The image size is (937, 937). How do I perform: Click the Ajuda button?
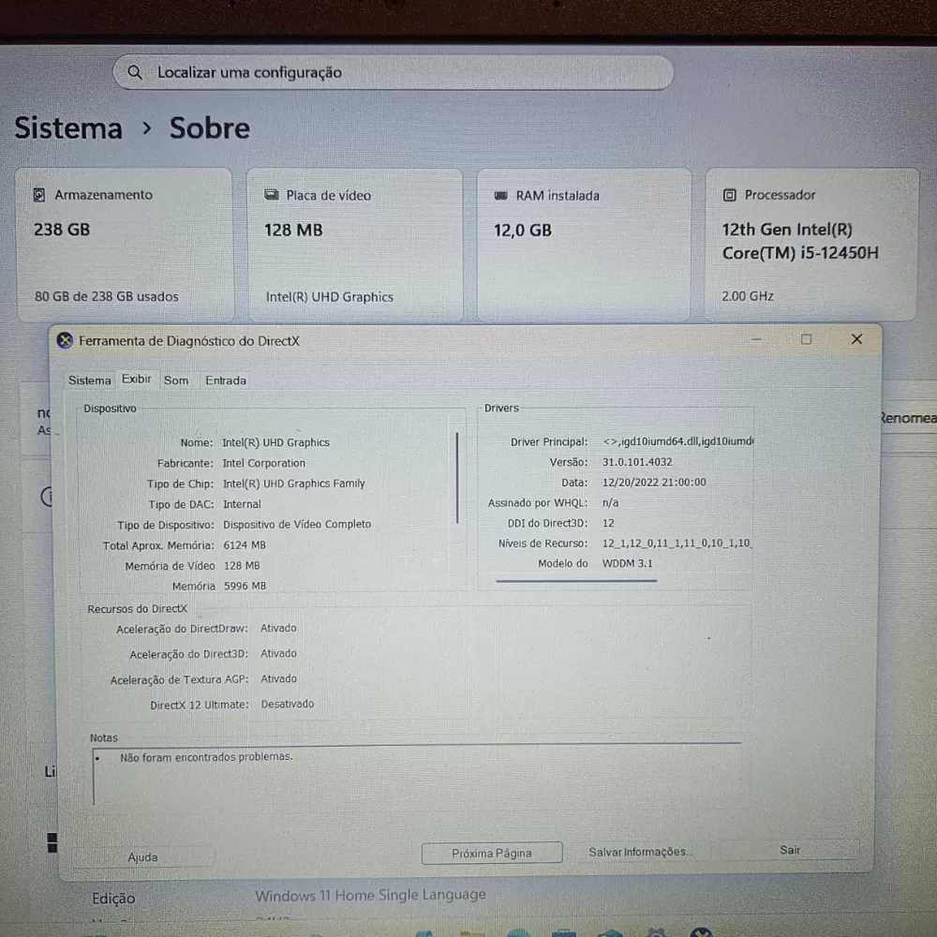point(142,857)
